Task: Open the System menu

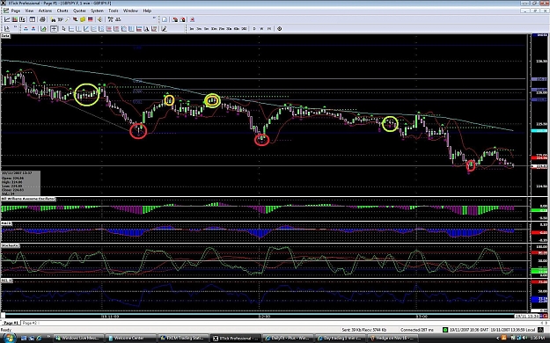Action: [x=97, y=11]
